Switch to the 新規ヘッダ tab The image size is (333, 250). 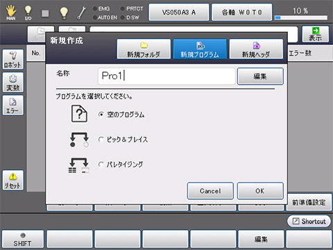[256, 49]
